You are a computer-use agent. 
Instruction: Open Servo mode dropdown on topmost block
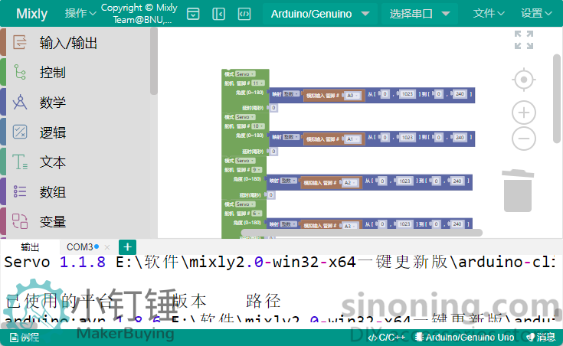pyautogui.click(x=245, y=74)
